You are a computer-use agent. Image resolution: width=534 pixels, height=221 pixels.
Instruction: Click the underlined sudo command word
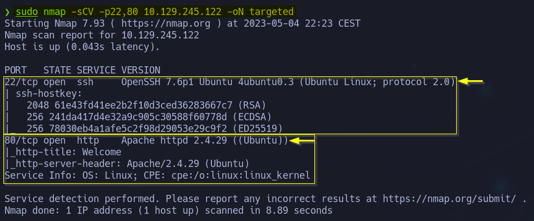click(27, 12)
